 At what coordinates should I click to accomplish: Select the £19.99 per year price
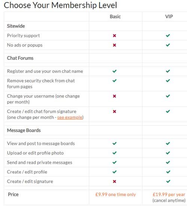click(x=169, y=194)
